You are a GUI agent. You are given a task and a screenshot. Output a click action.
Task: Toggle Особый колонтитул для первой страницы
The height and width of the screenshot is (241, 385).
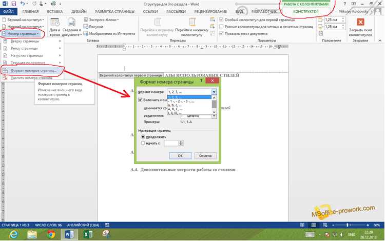pyautogui.click(x=221, y=19)
